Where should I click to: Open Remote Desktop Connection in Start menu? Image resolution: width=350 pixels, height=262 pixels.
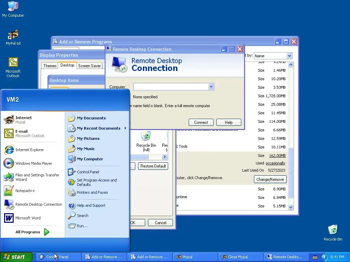pos(32,204)
